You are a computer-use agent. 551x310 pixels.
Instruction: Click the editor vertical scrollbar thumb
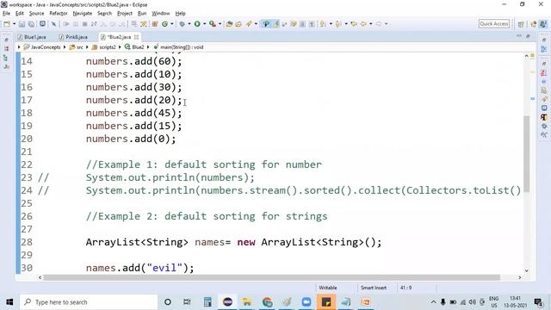[x=526, y=153]
